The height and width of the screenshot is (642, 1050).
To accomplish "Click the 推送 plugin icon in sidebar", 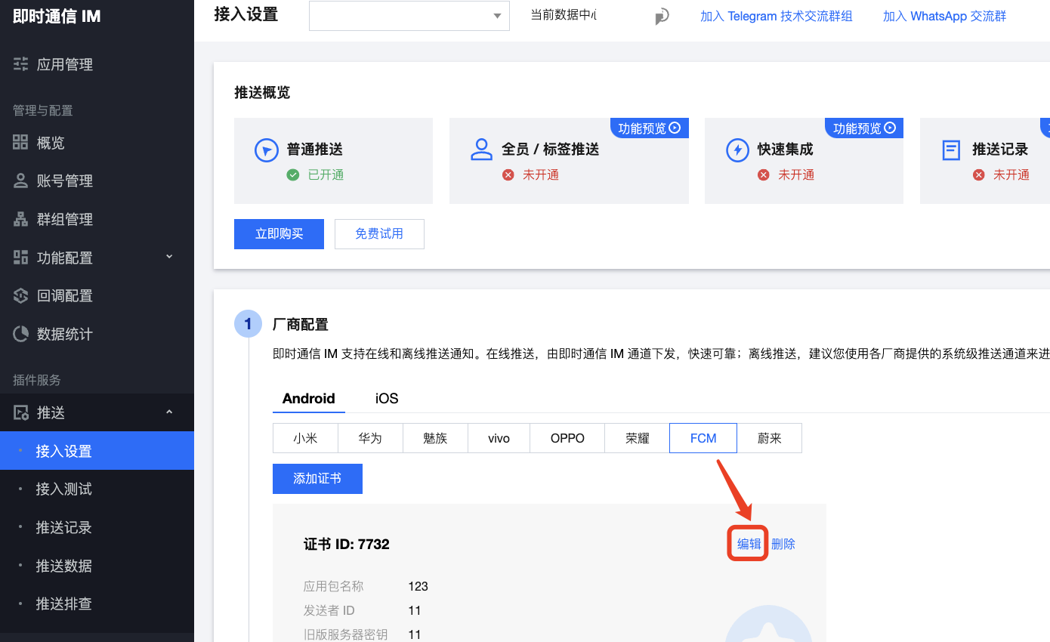I will click(21, 412).
